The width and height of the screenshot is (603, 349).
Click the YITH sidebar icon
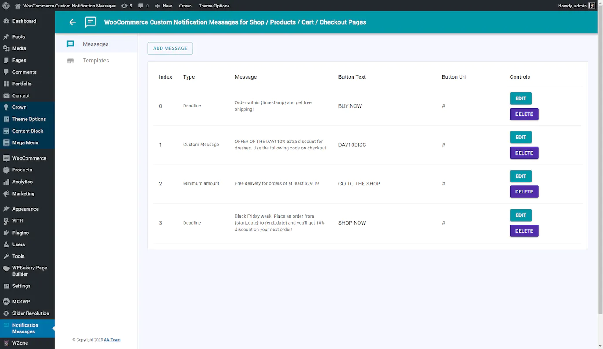[6, 221]
